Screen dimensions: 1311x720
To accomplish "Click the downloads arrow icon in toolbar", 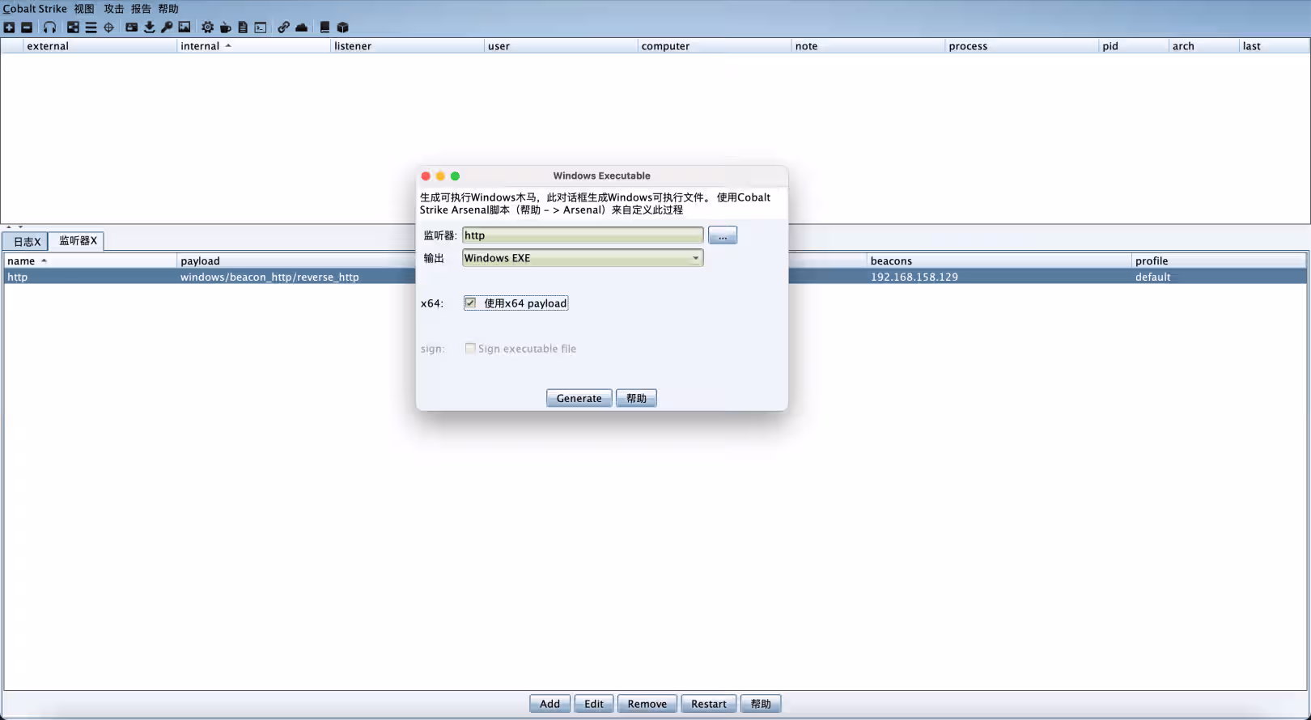I will [x=149, y=28].
